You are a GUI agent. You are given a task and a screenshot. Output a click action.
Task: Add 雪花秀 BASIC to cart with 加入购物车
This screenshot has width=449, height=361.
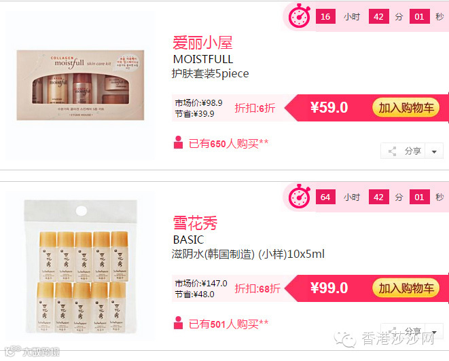tap(406, 288)
